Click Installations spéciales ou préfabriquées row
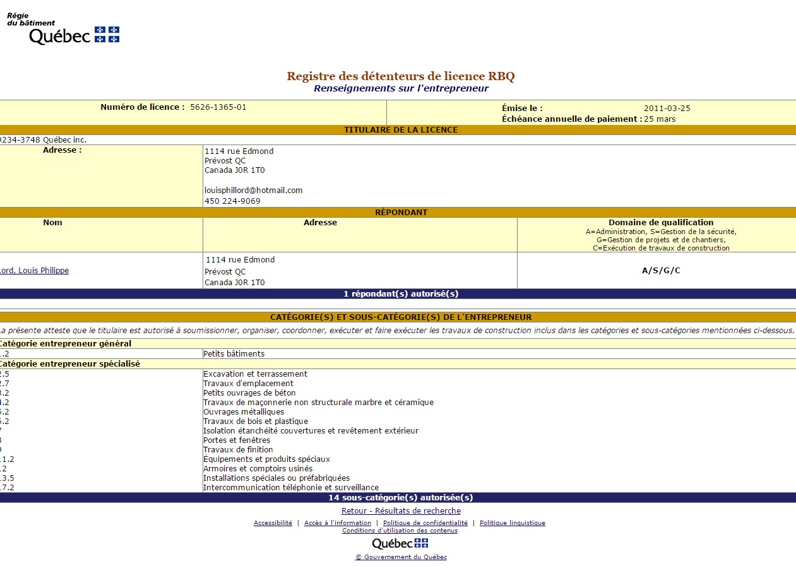The width and height of the screenshot is (796, 566). click(x=398, y=478)
